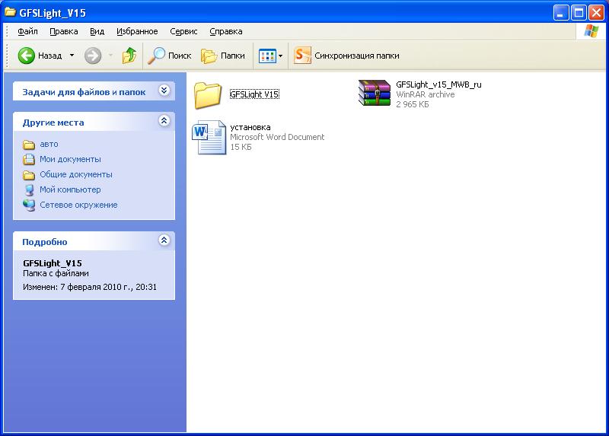Open the Избранное menu
The image size is (609, 436).
point(137,31)
